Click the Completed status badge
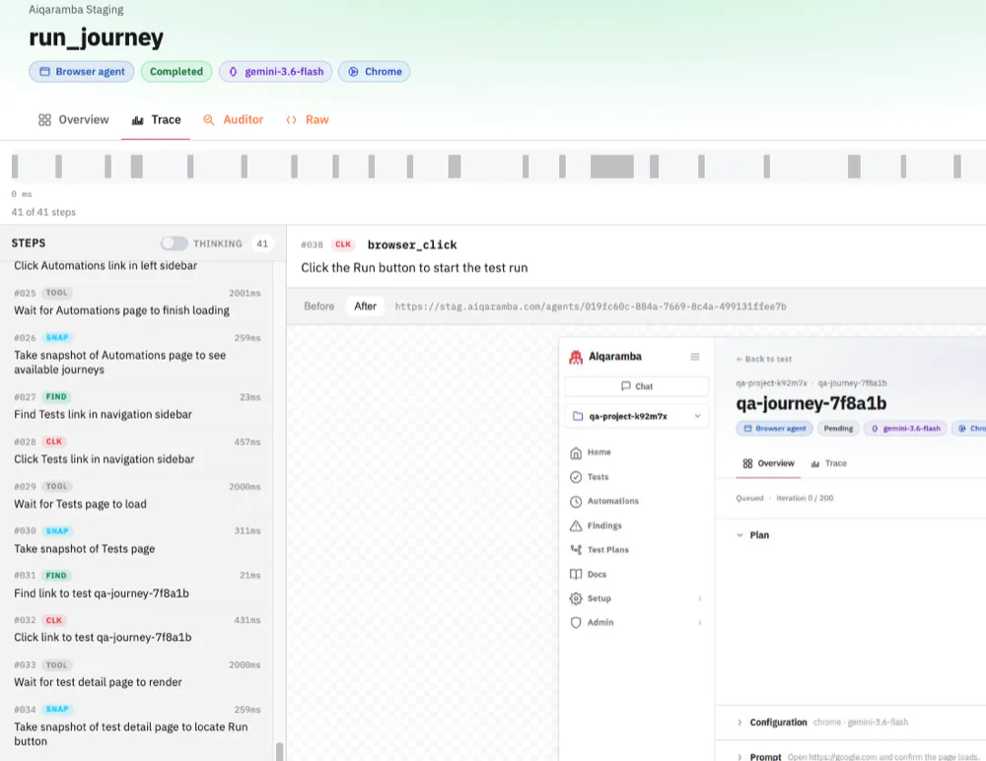986x761 pixels. (176, 72)
